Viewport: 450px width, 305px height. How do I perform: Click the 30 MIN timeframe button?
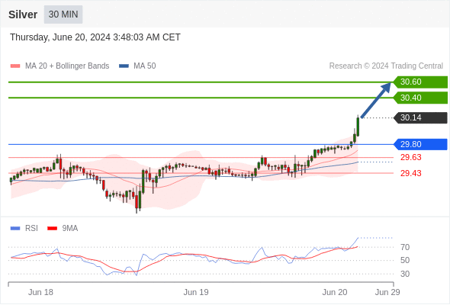pyautogui.click(x=63, y=14)
